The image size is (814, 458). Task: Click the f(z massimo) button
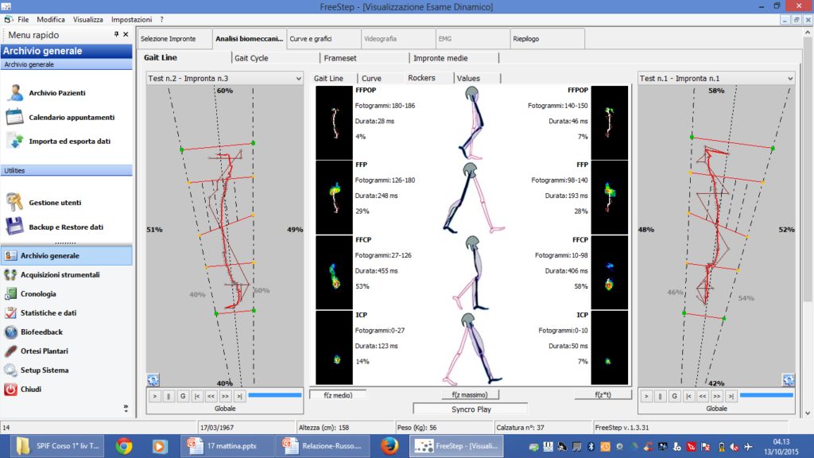[470, 395]
